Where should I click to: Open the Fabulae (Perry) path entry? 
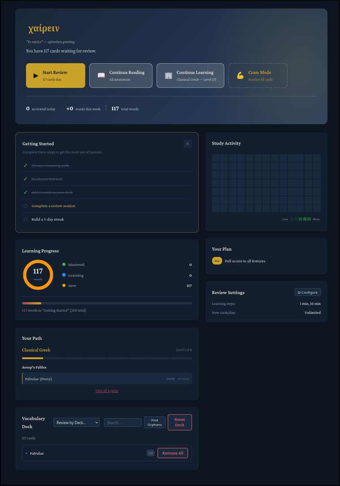pyautogui.click(x=107, y=379)
